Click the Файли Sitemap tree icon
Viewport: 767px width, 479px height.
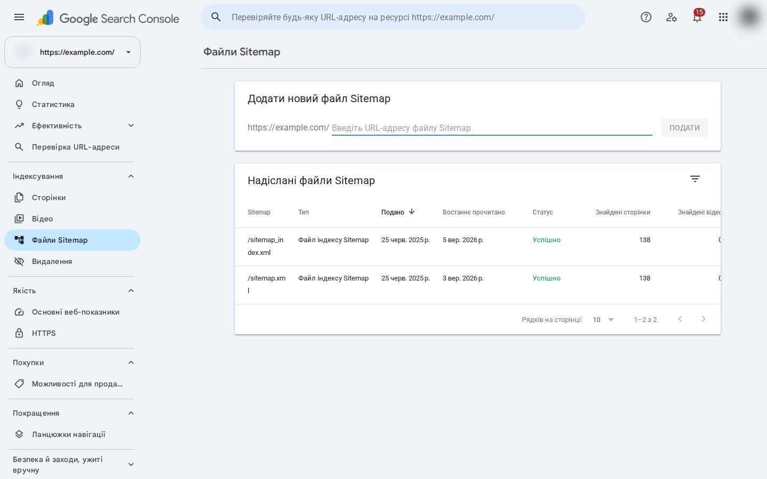[19, 240]
